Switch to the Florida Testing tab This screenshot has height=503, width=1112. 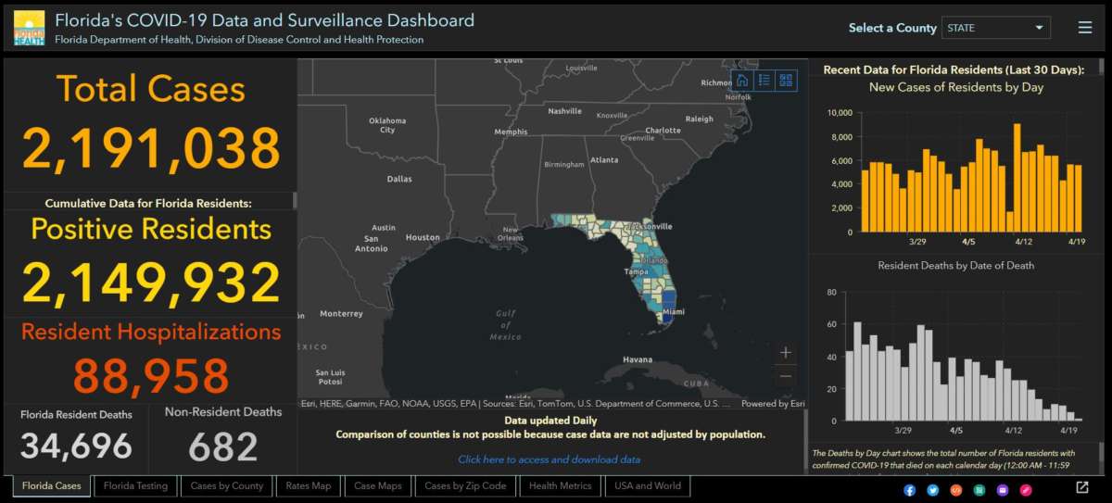(x=136, y=485)
